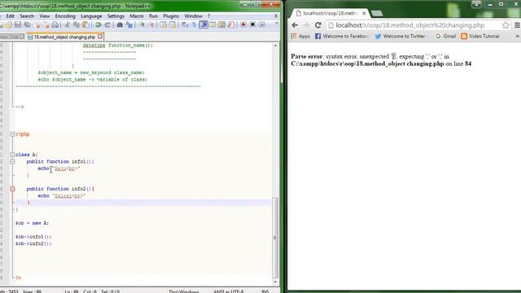The image size is (521, 293).
Task: Bookmark the page with the star icon
Action: pyautogui.click(x=506, y=25)
